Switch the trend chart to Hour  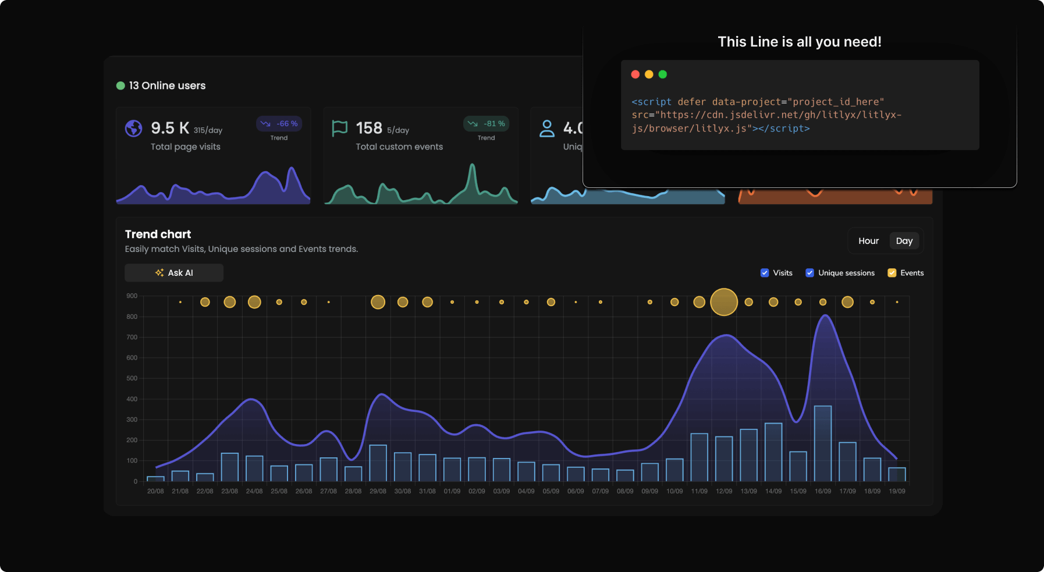868,241
